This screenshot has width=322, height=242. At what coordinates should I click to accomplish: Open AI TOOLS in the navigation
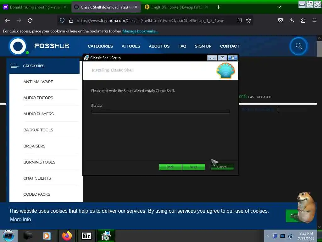(130, 46)
